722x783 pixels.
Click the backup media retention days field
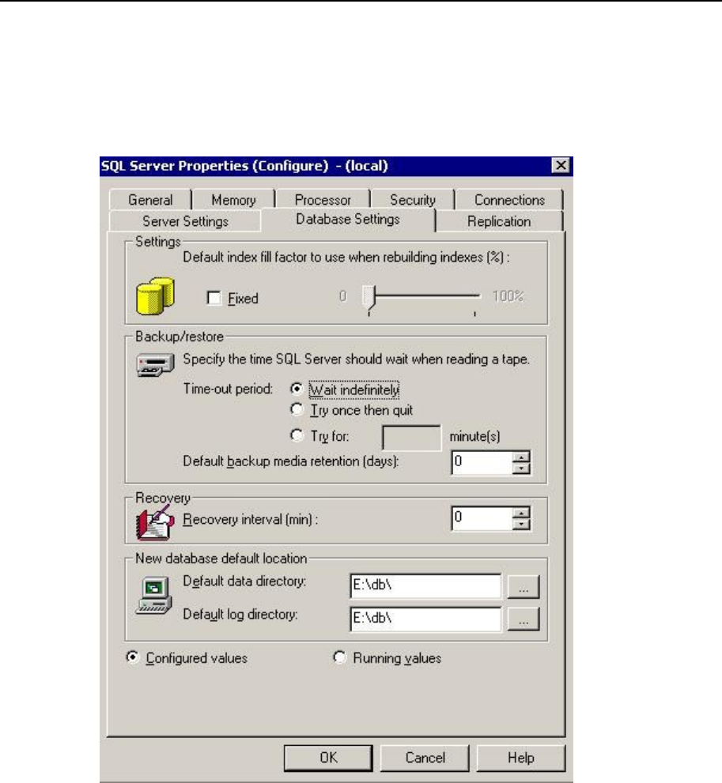[482, 462]
